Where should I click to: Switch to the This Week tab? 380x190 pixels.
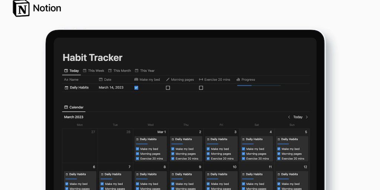tap(93, 71)
